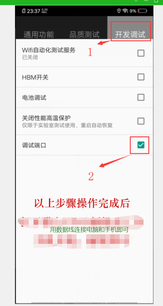The image size is (163, 306).
Task: Tap the SIM card status icon
Action: (24, 11)
